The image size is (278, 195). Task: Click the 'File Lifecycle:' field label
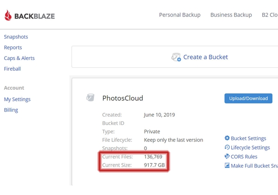click(x=117, y=140)
